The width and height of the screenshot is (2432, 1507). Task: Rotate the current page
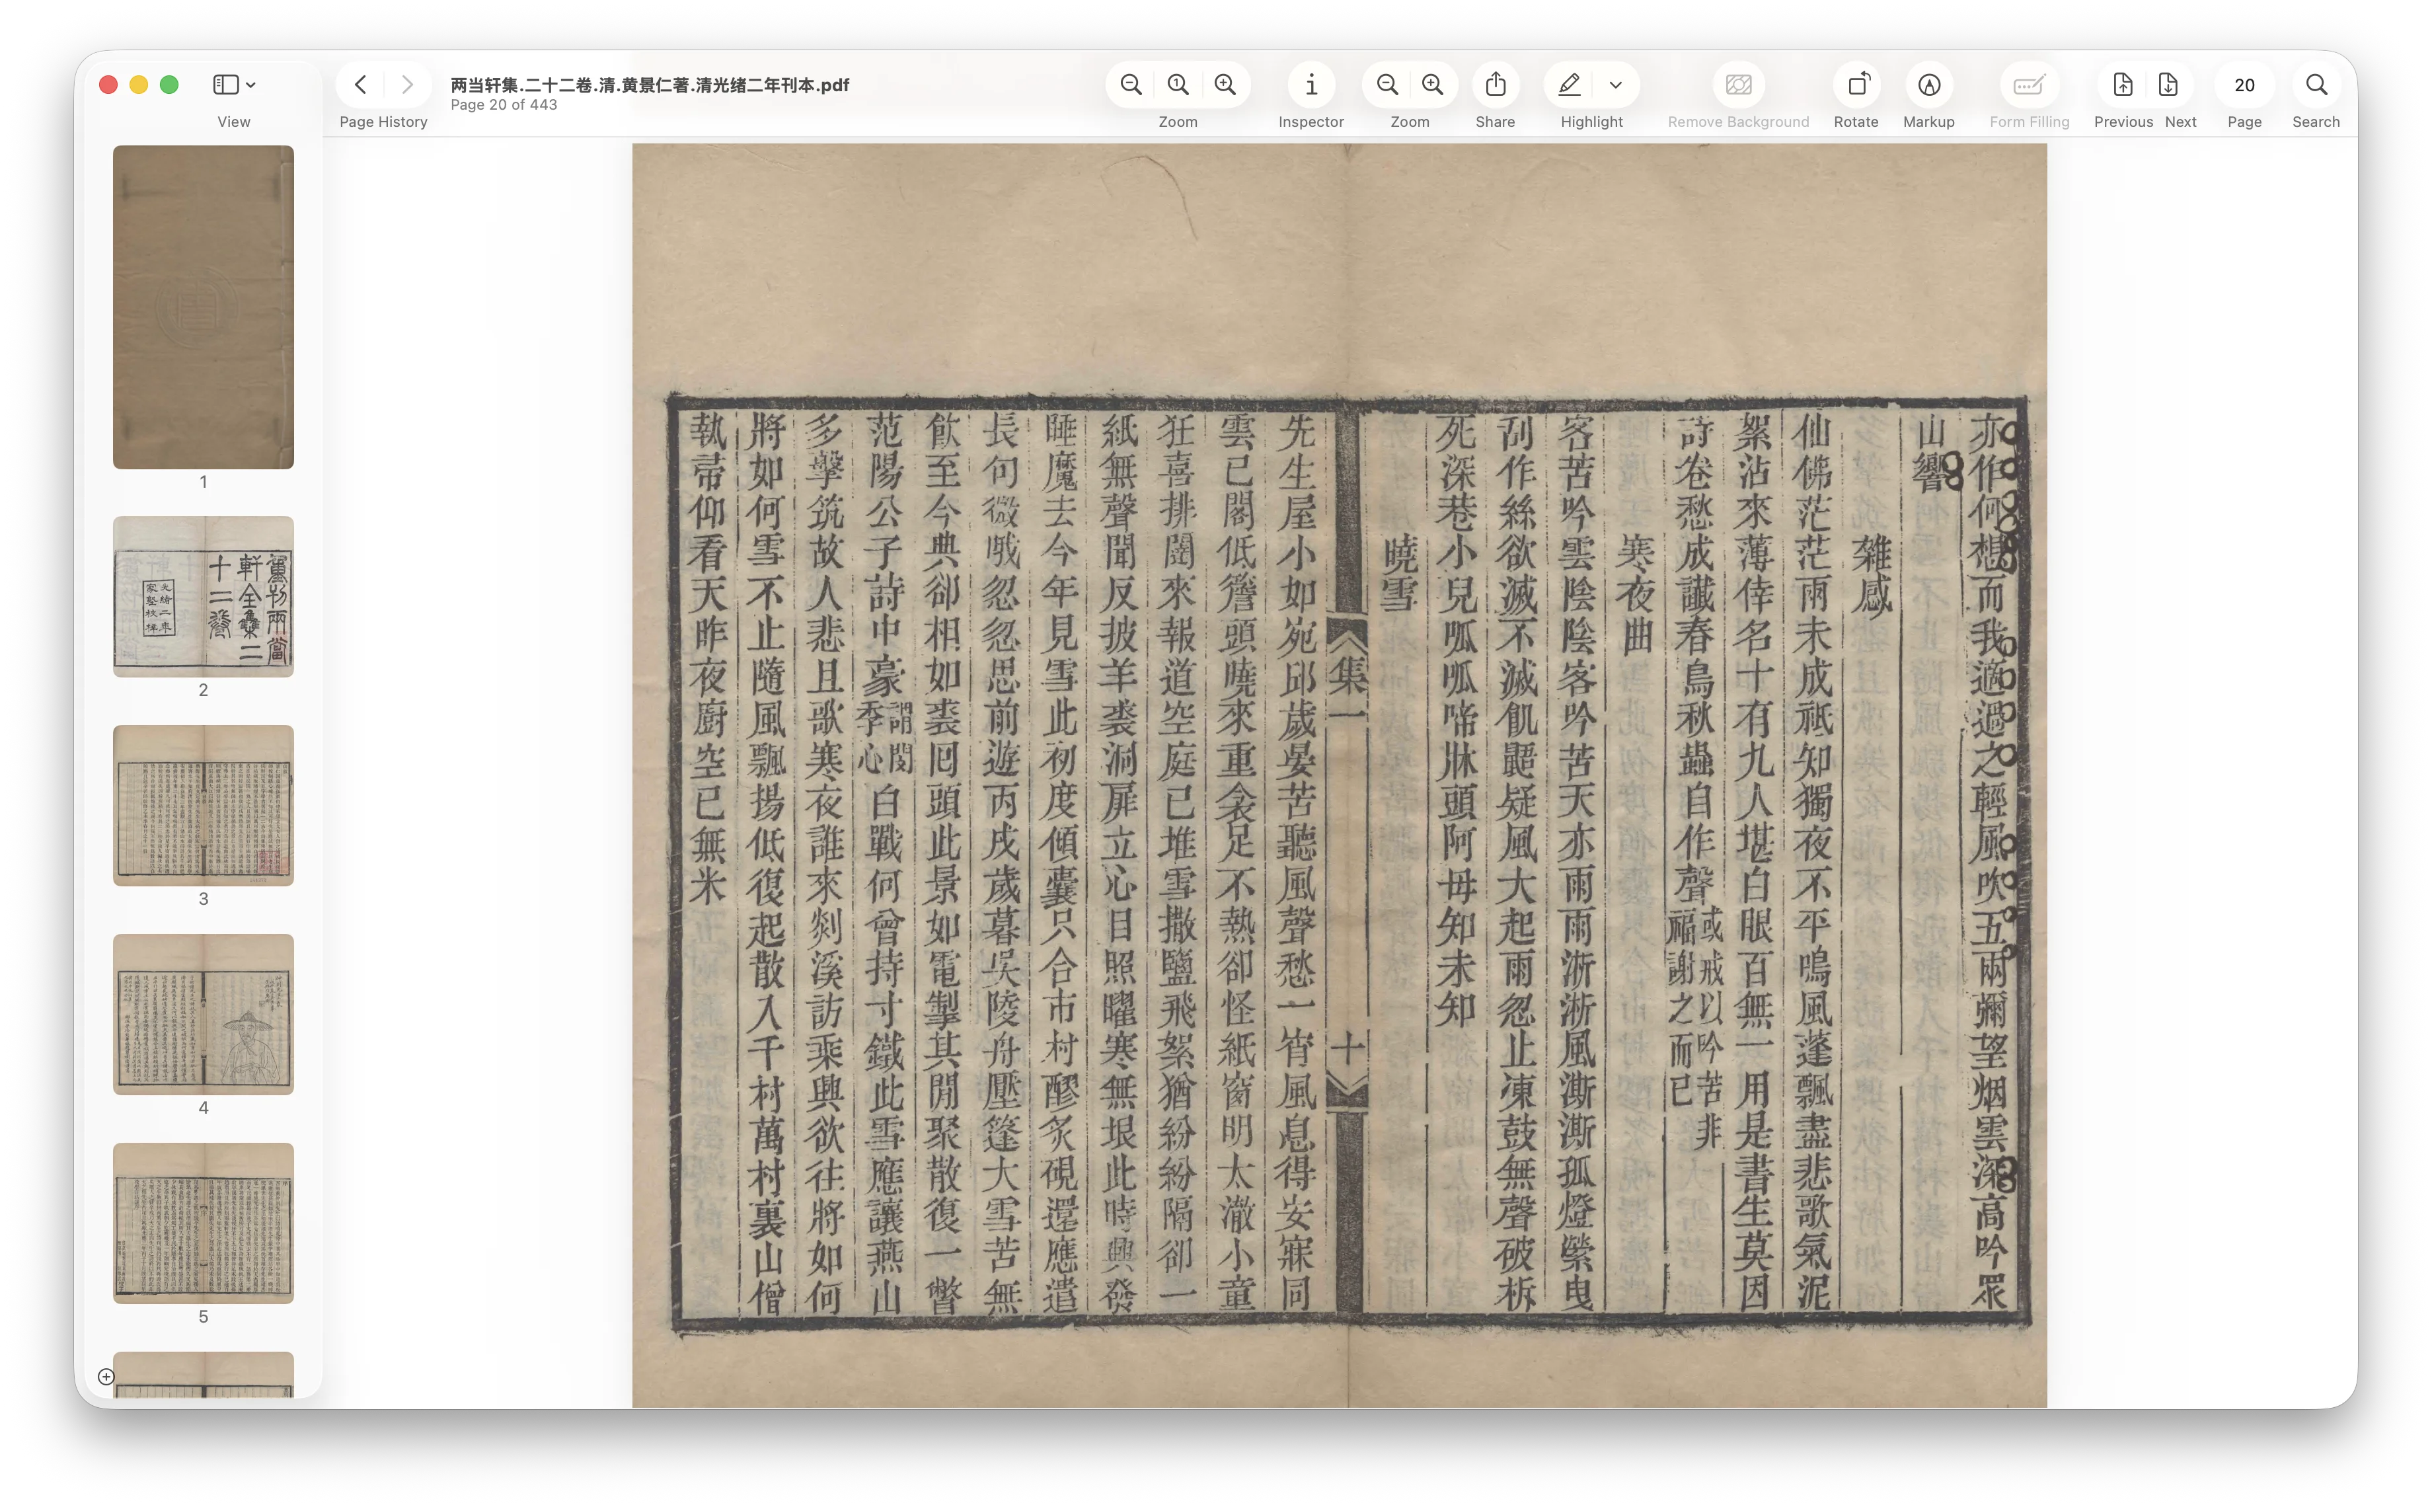point(1856,85)
